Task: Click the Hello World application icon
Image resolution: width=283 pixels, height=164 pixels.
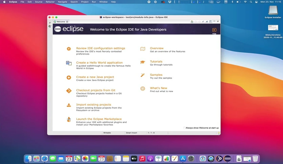Action: click(x=69, y=63)
